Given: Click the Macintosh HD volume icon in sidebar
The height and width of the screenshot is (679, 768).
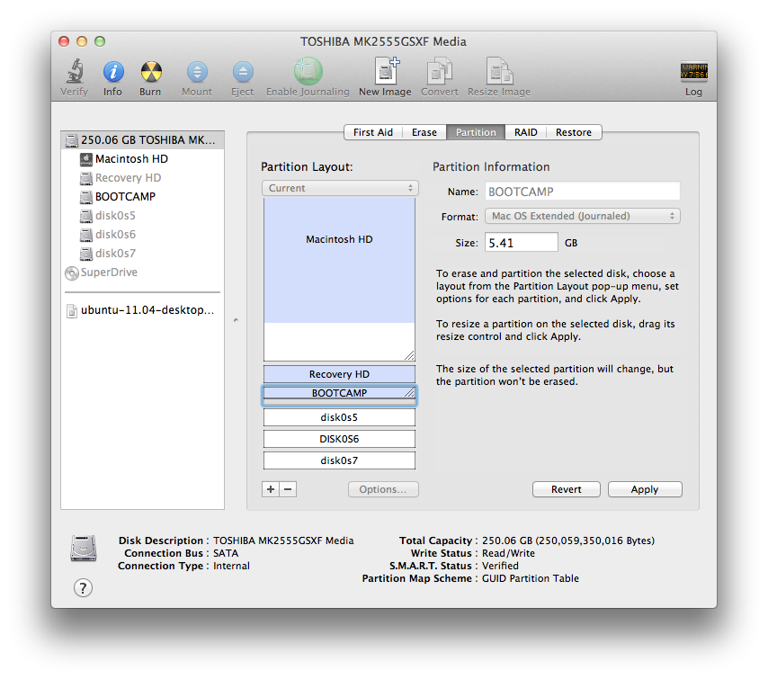Looking at the screenshot, I should pos(85,159).
